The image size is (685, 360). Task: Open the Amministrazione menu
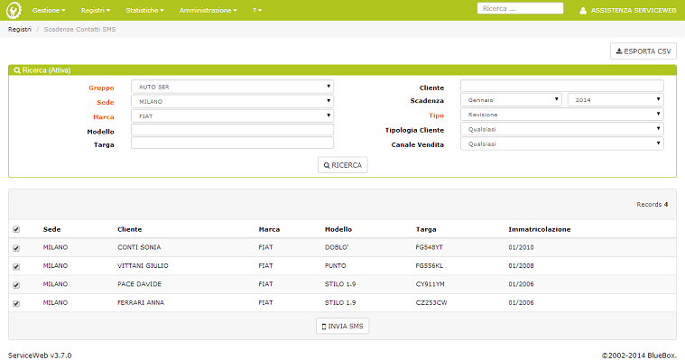pyautogui.click(x=208, y=10)
